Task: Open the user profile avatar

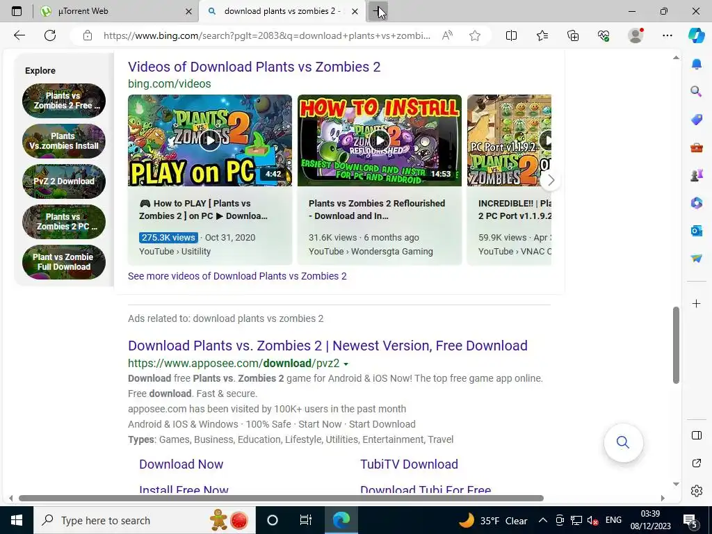Action: pyautogui.click(x=636, y=35)
